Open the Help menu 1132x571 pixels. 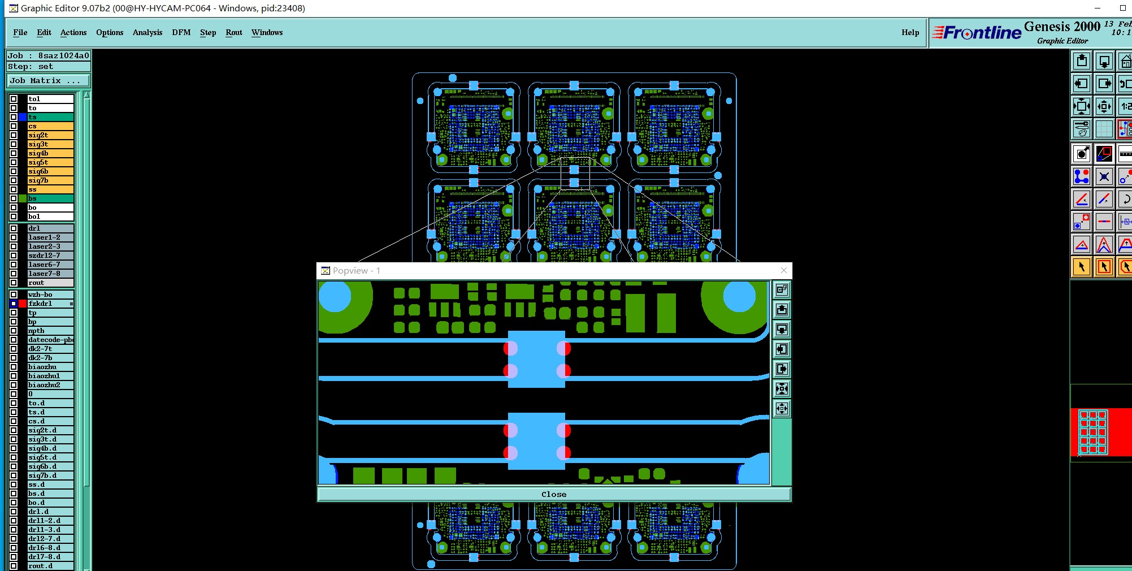pos(910,32)
